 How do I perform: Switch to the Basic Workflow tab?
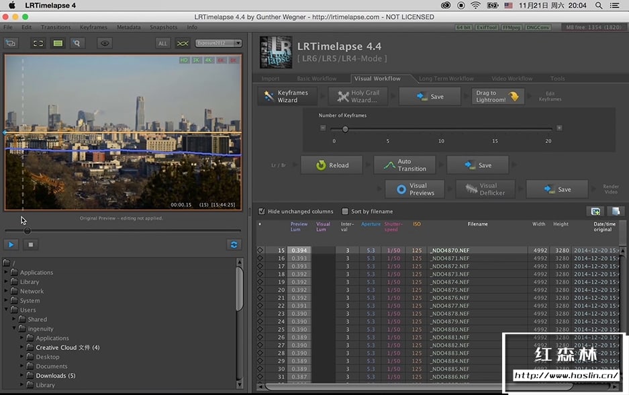(x=317, y=79)
